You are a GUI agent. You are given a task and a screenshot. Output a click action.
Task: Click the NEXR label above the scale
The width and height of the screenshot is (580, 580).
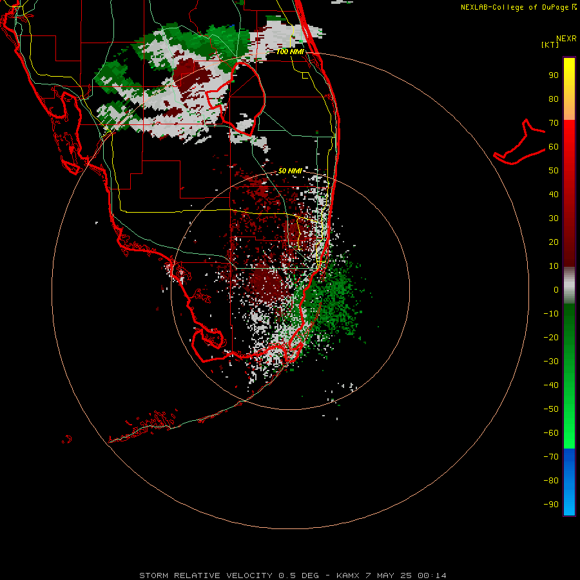pyautogui.click(x=566, y=39)
